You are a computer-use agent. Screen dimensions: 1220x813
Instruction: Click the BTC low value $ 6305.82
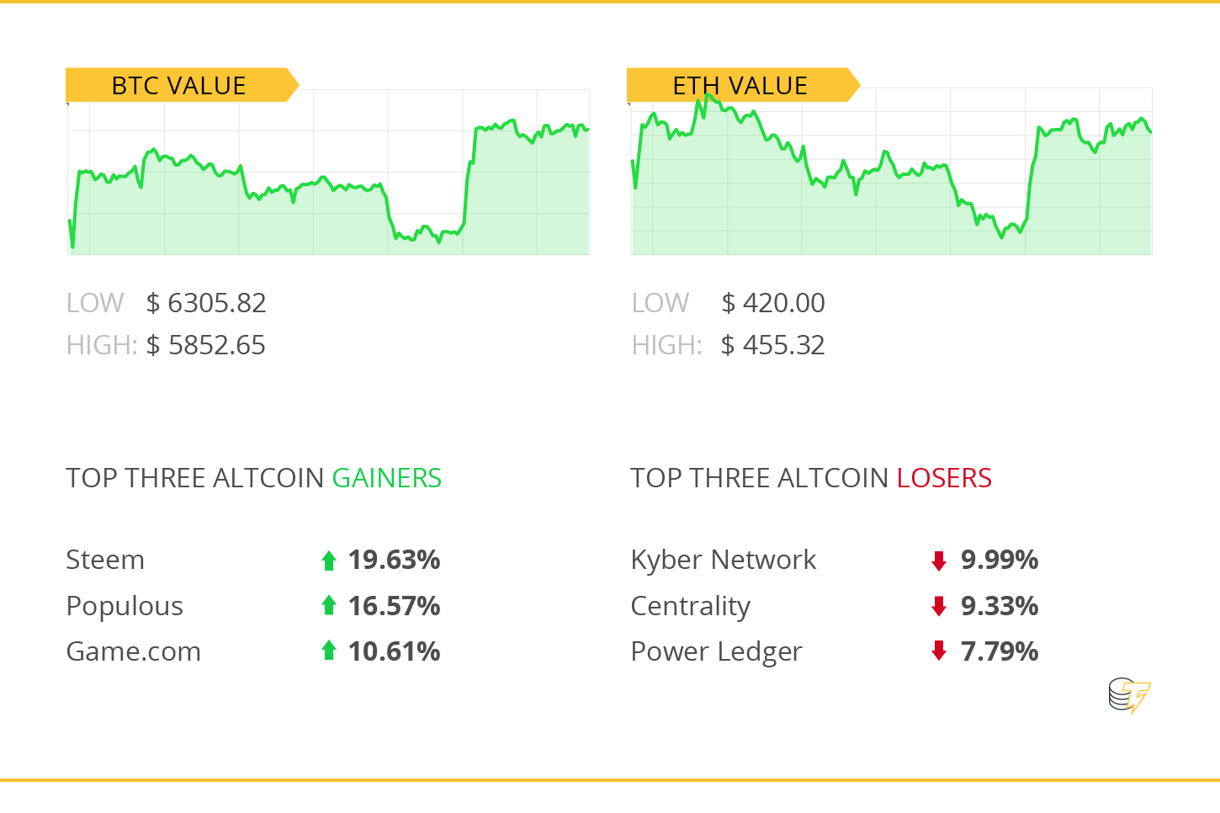pyautogui.click(x=206, y=303)
